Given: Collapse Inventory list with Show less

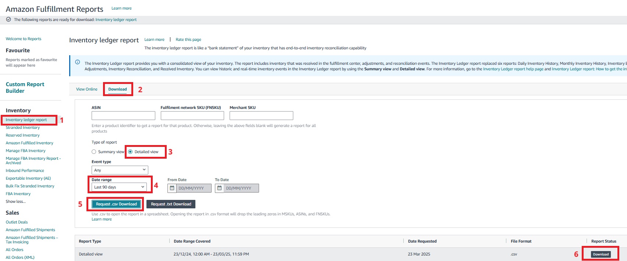Looking at the screenshot, I should tap(16, 201).
